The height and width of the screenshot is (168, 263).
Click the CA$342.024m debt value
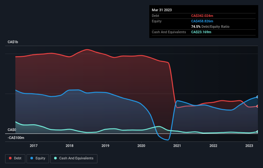202,16
